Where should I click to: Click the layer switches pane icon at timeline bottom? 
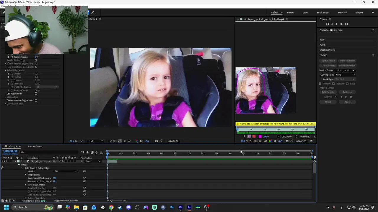tap(3, 201)
